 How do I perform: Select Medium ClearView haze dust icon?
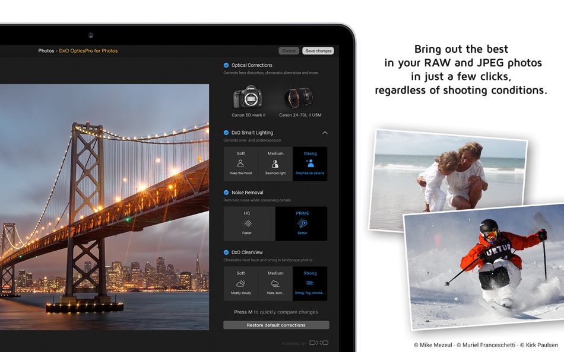[275, 283]
